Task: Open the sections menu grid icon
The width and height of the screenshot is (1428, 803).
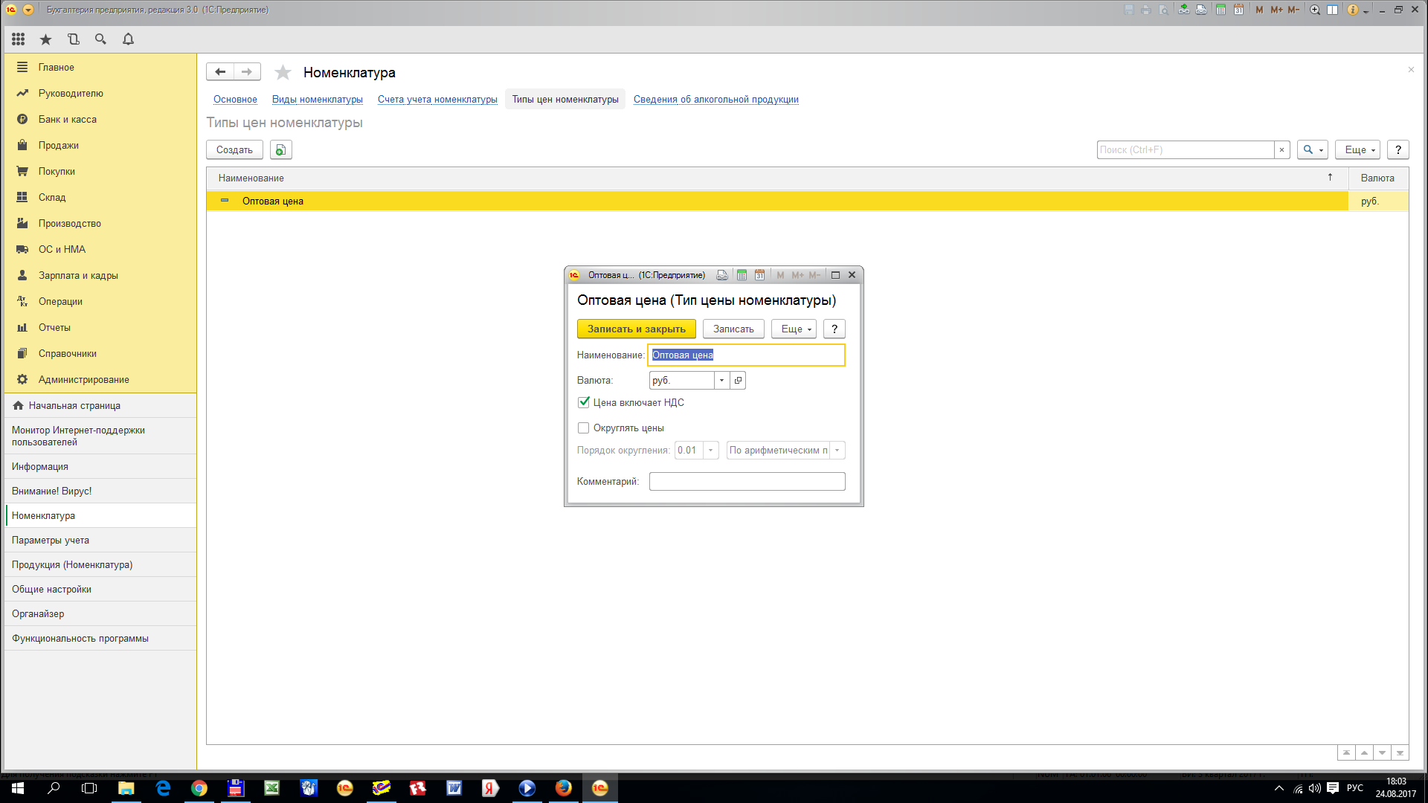Action: (19, 39)
